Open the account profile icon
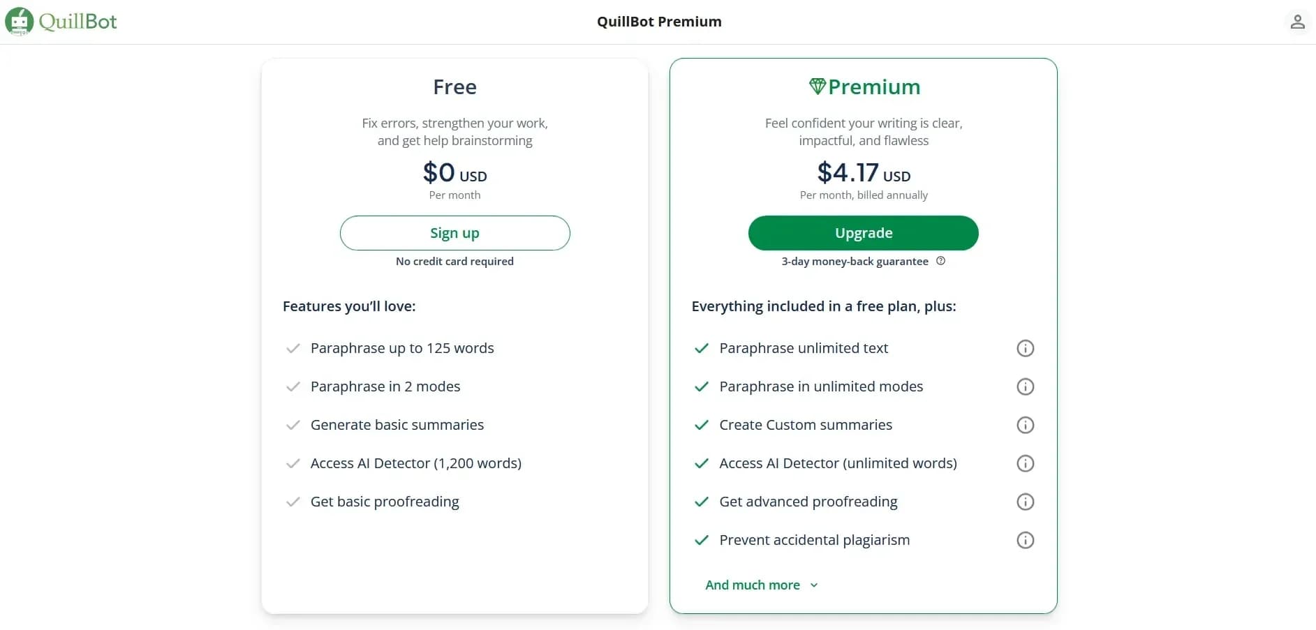Screen dimensions: 1316x630 [x=1298, y=22]
